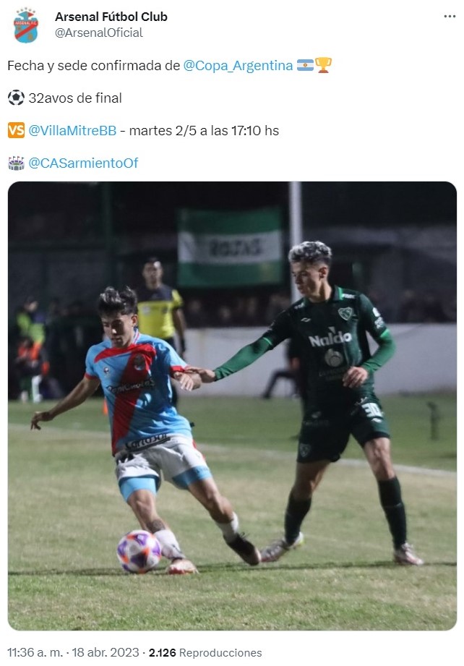This screenshot has height=666, width=464.
Task: Click the orange VS emoji
Action: tap(16, 130)
